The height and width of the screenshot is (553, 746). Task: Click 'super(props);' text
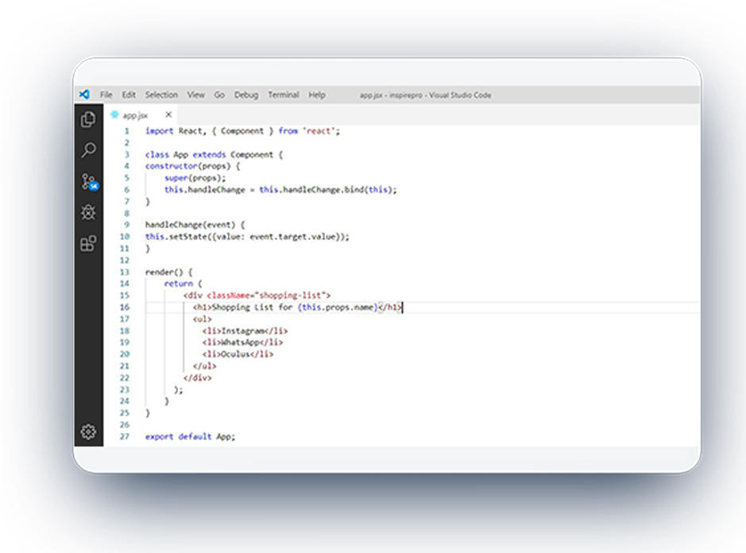click(x=195, y=178)
